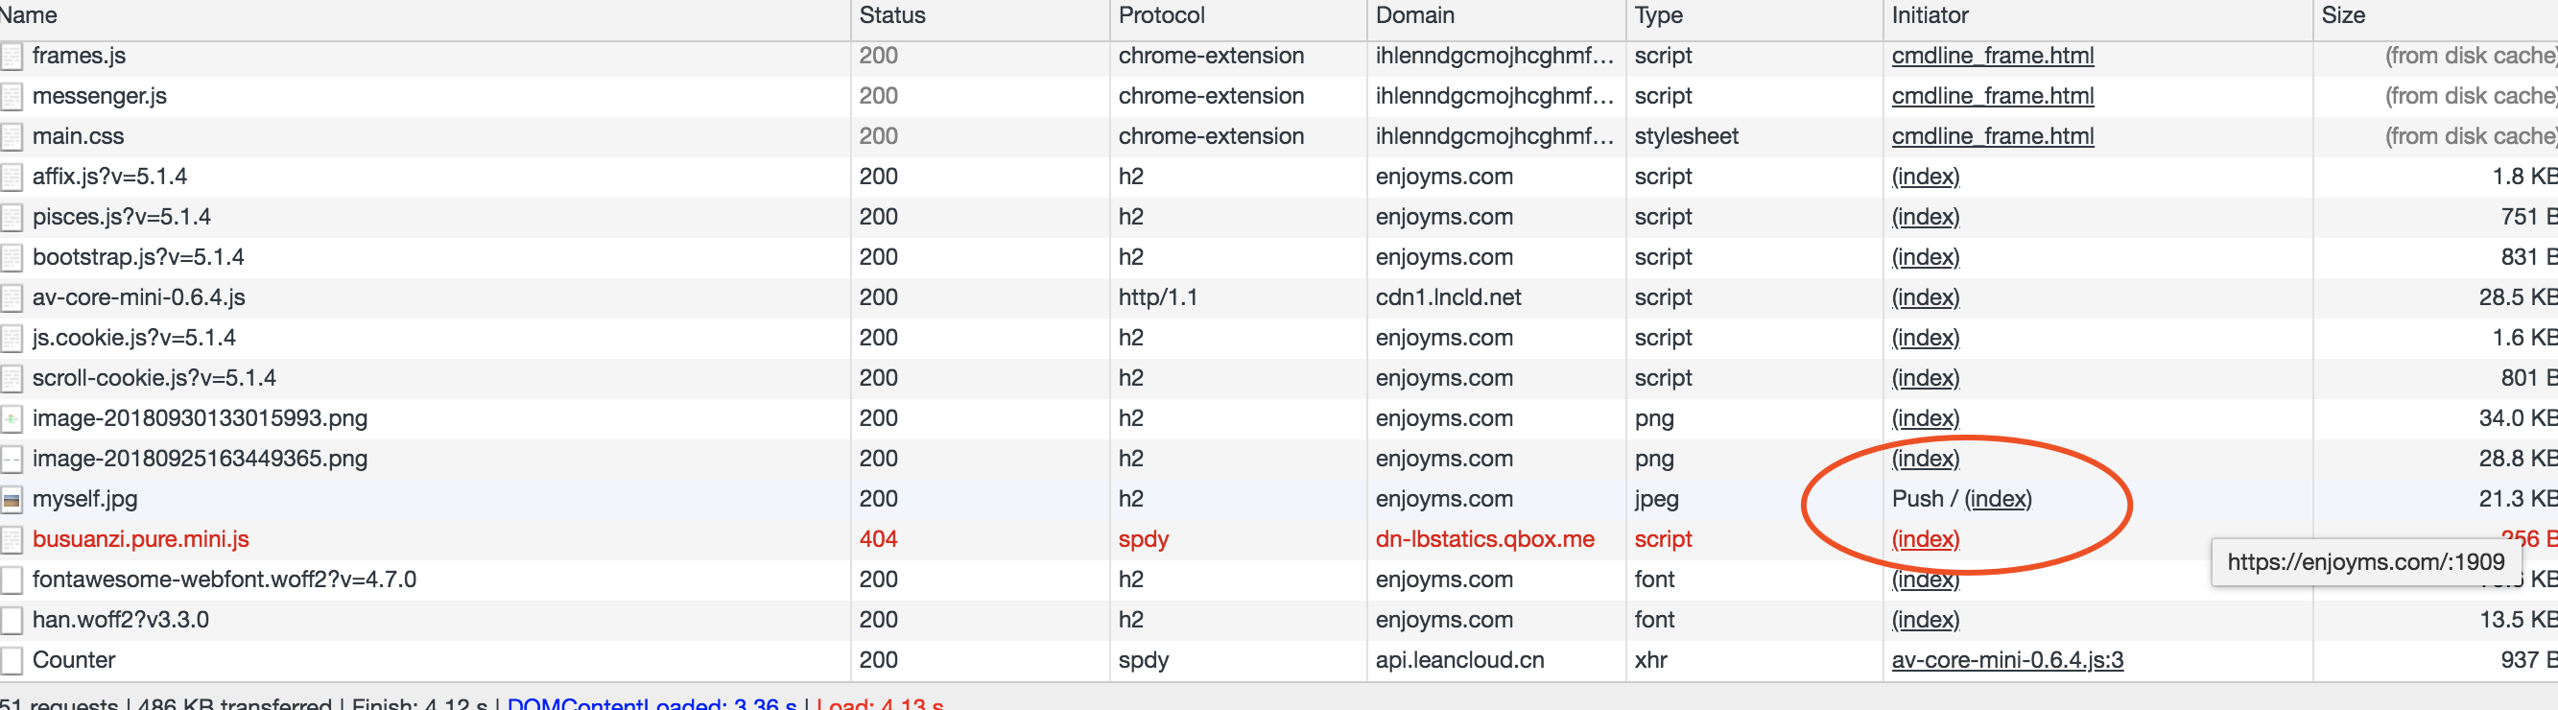Screen dimensions: 2558x710
Task: Click the bootstrap.js file icon
Action: [x=12, y=257]
